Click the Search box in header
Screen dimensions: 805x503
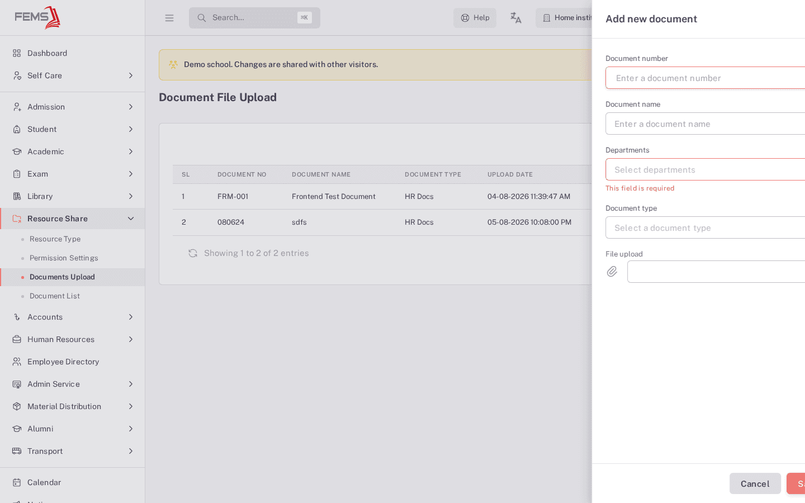point(254,18)
